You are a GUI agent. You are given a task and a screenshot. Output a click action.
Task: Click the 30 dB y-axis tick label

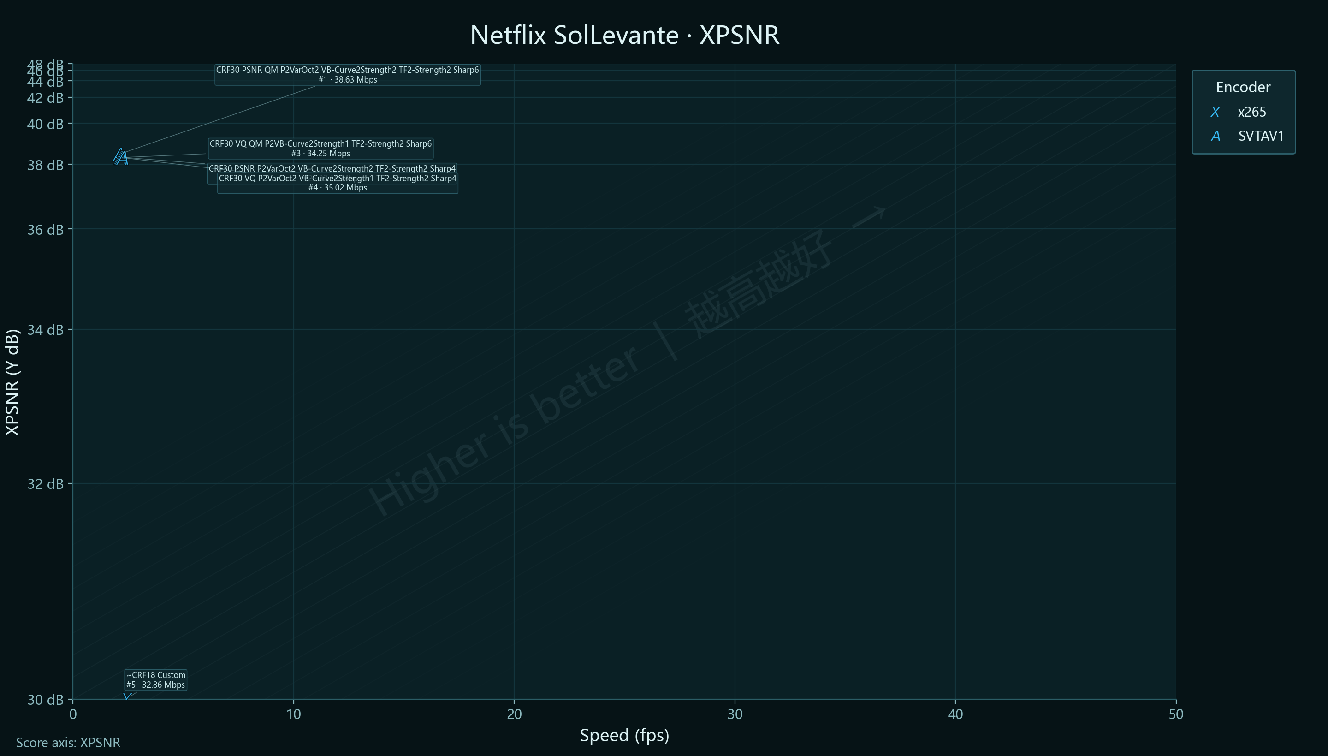(45, 700)
